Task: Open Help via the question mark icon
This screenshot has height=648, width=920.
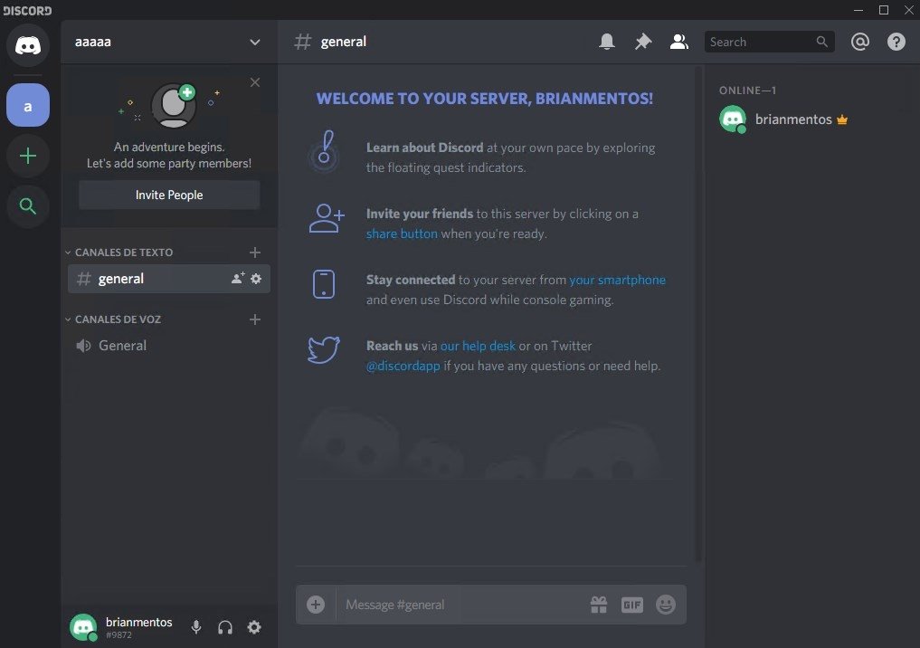Action: (x=896, y=42)
